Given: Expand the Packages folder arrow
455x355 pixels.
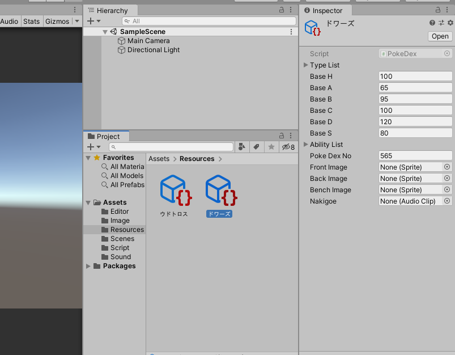Looking at the screenshot, I should coord(88,266).
